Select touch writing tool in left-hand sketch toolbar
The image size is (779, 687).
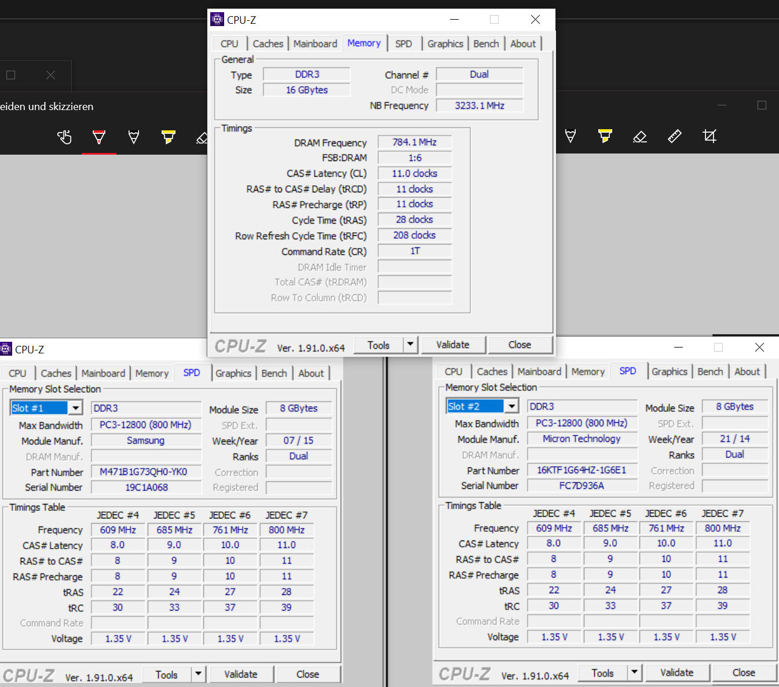click(x=64, y=137)
